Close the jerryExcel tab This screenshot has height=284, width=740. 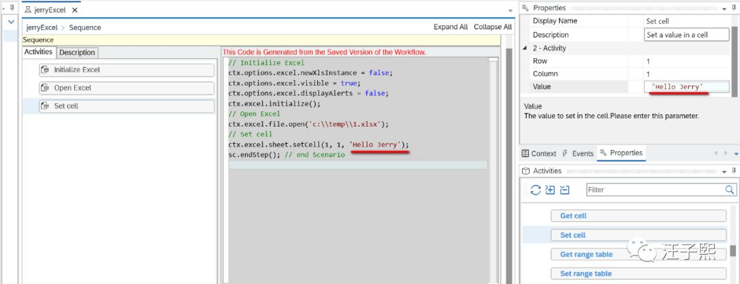tap(75, 10)
